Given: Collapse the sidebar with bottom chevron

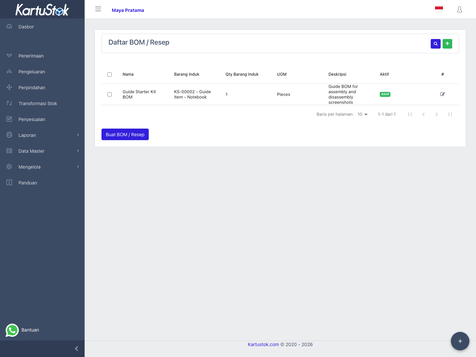Looking at the screenshot, I should tap(76, 348).
